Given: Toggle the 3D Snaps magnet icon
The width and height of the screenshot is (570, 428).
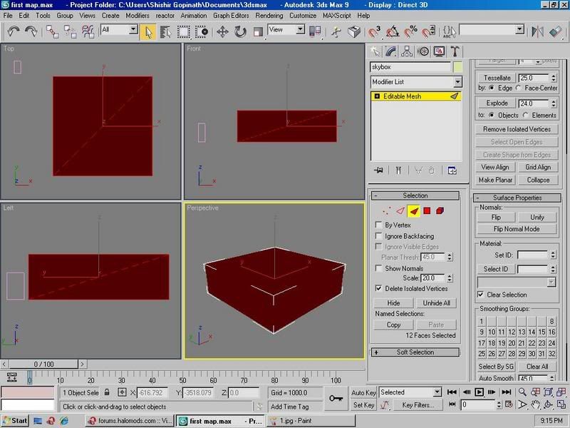Looking at the screenshot, I should pos(373,32).
